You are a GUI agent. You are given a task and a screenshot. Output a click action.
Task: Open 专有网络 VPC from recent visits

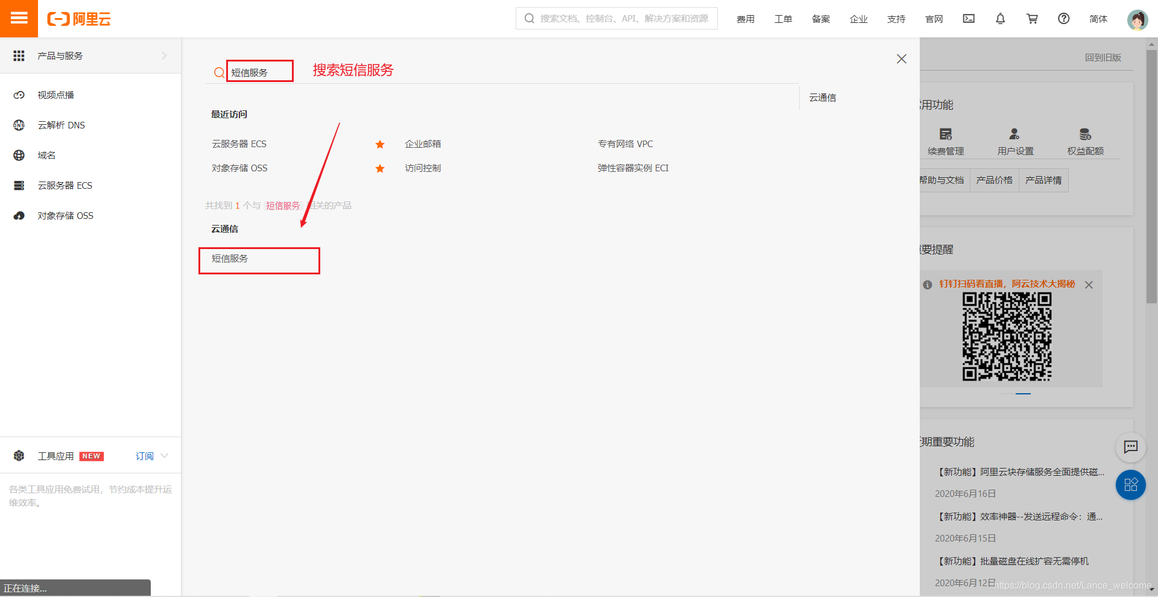(x=625, y=144)
